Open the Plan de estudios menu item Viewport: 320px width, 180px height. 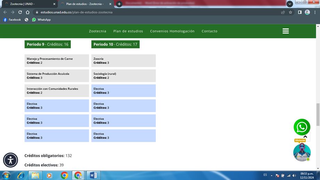[128, 31]
